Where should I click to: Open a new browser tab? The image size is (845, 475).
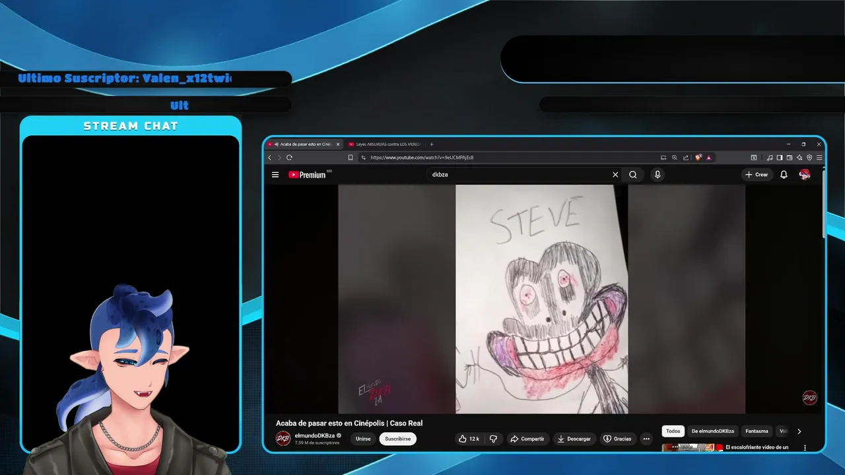pyautogui.click(x=432, y=144)
